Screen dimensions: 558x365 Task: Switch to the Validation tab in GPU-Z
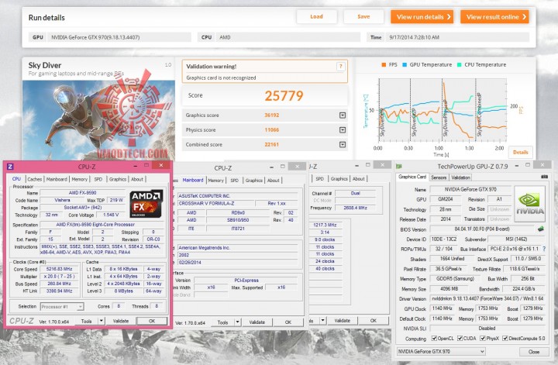(460, 177)
